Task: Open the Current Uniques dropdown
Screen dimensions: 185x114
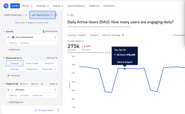Action: [76, 41]
